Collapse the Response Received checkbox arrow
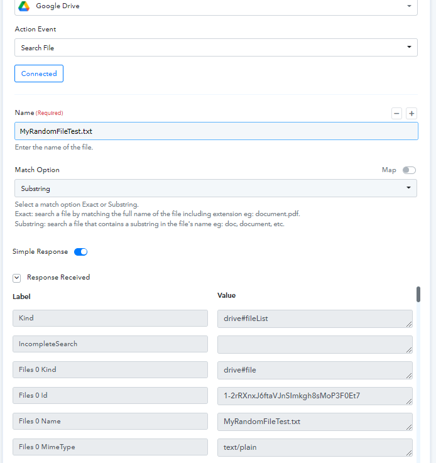This screenshot has width=436, height=463. 16,278
